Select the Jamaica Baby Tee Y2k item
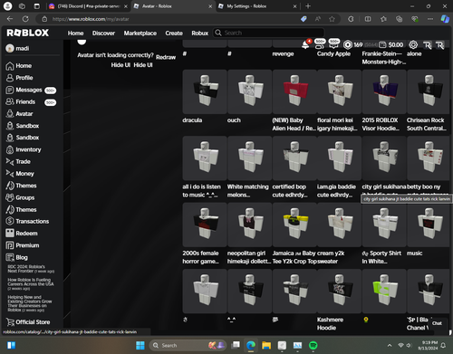This screenshot has height=354, width=453. (294, 225)
